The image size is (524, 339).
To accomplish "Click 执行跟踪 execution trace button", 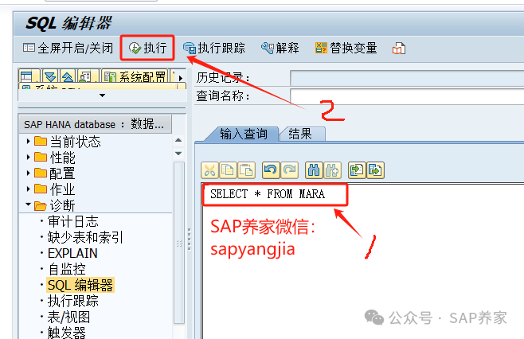I will tap(214, 48).
